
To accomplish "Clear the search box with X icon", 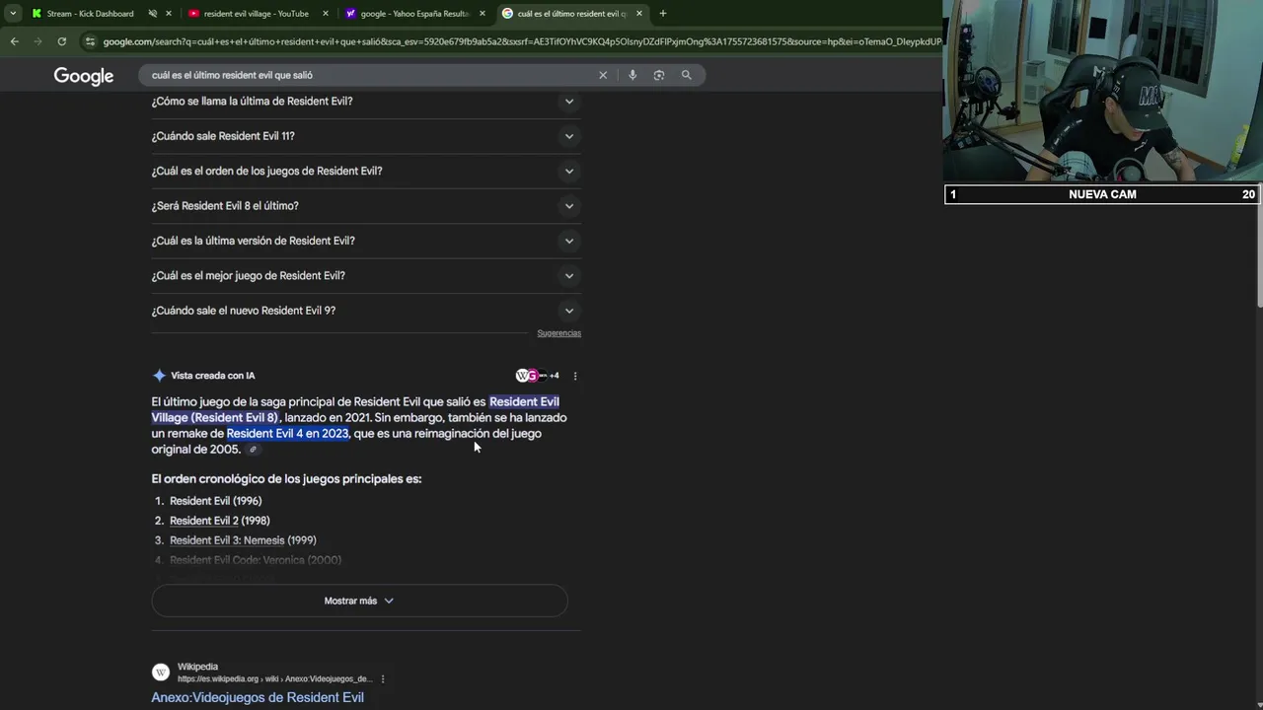I will point(603,75).
